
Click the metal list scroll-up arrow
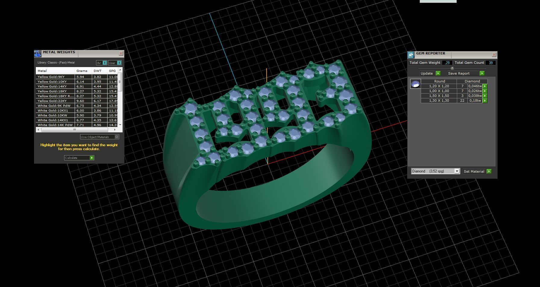tap(120, 70)
